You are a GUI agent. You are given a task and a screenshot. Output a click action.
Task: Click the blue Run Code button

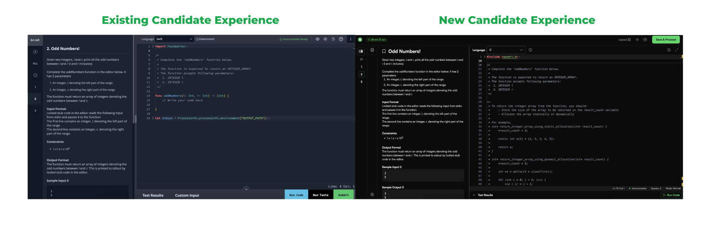click(296, 195)
